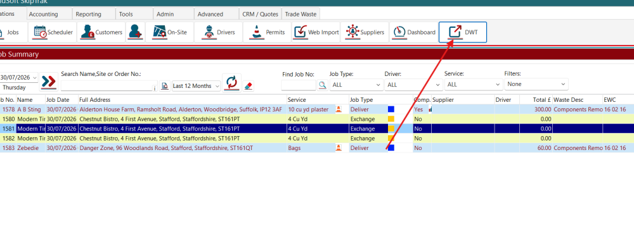Click the permit cone icon in job 1578 row
The height and width of the screenshot is (231, 634).
[339, 109]
